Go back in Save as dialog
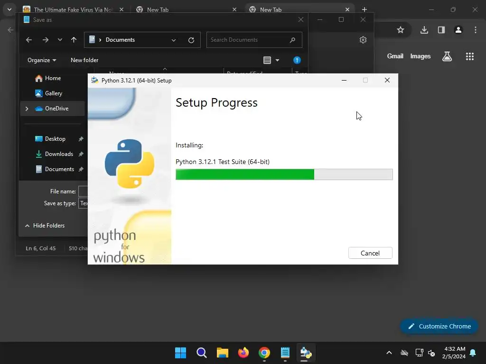This screenshot has width=486, height=364. [x=29, y=40]
